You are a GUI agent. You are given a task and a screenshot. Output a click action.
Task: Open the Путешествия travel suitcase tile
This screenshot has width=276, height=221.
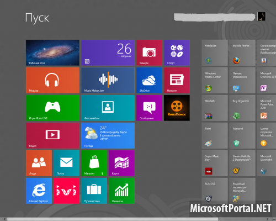[94, 191]
